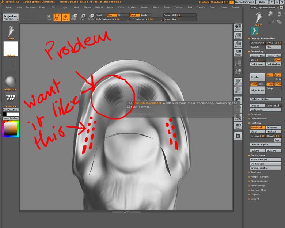Screen dimensions: 285x228
Task: Choose the Move transform icon
Action: (x=74, y=17)
